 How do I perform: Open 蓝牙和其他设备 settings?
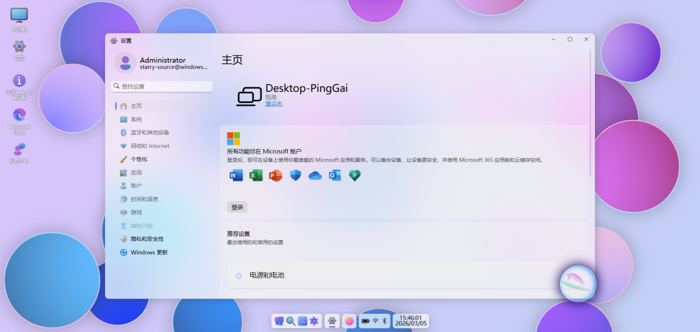point(161,133)
